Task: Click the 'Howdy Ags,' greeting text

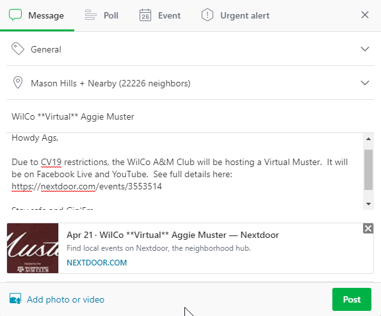Action: tap(35, 138)
